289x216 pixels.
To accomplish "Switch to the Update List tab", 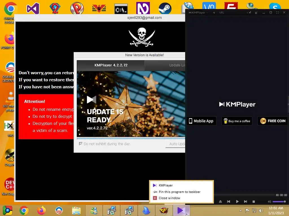I will [x=165, y=65].
